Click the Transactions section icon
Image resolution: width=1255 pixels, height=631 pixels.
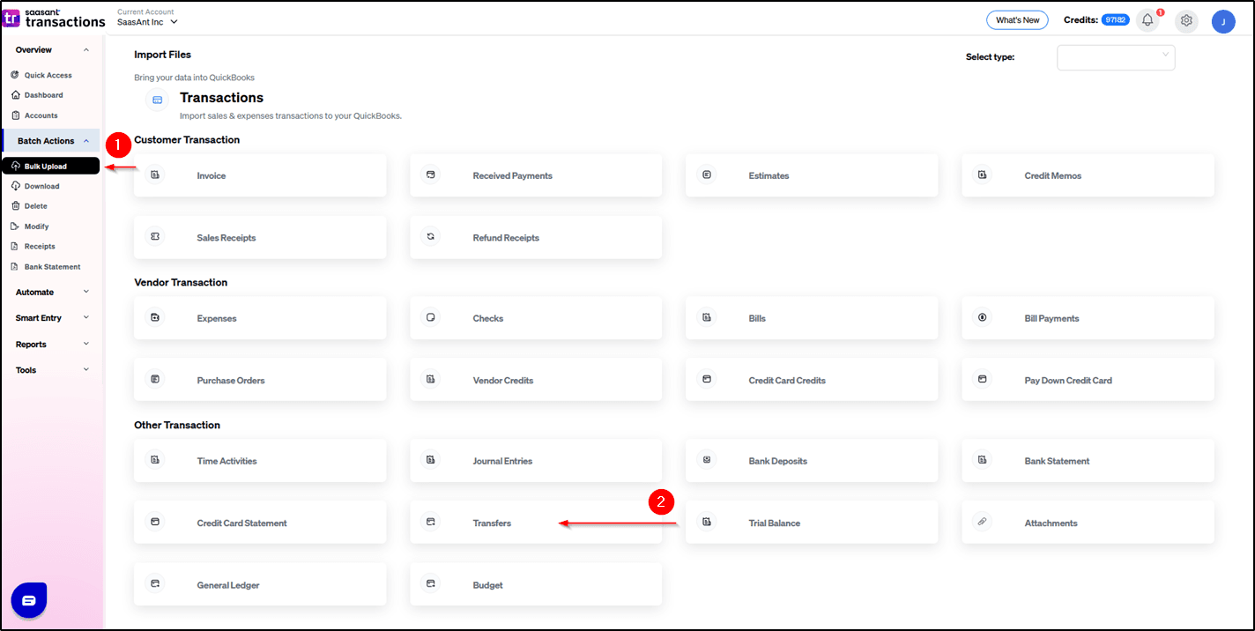click(157, 100)
